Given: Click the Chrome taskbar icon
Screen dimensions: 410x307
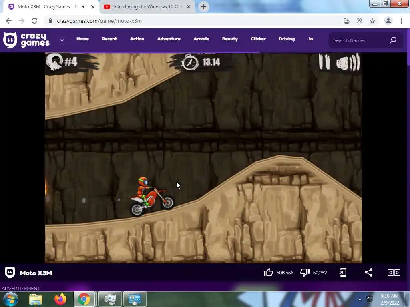Looking at the screenshot, I should tap(84, 299).
